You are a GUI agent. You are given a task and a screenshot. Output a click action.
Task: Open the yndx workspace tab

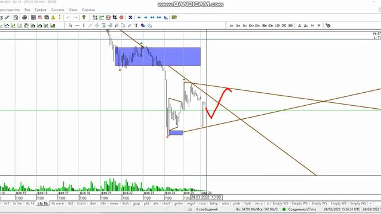[236, 203]
